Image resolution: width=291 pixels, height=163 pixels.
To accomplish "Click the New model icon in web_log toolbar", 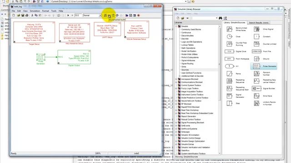I will pos(14,15).
